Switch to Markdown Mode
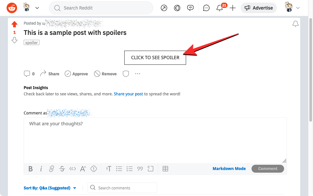 pyautogui.click(x=229, y=169)
